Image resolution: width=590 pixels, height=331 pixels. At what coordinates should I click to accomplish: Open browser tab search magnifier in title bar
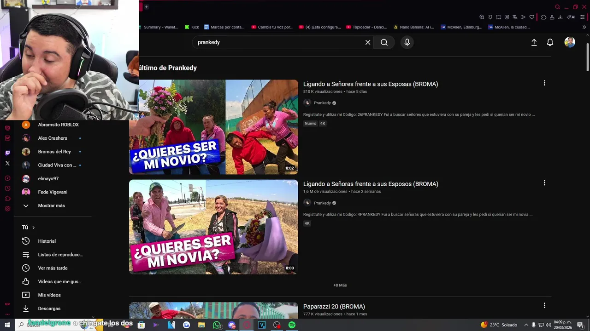click(557, 7)
